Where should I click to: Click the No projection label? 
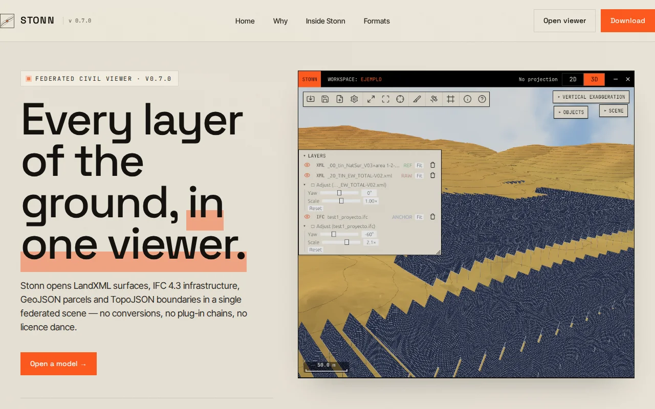(x=538, y=79)
